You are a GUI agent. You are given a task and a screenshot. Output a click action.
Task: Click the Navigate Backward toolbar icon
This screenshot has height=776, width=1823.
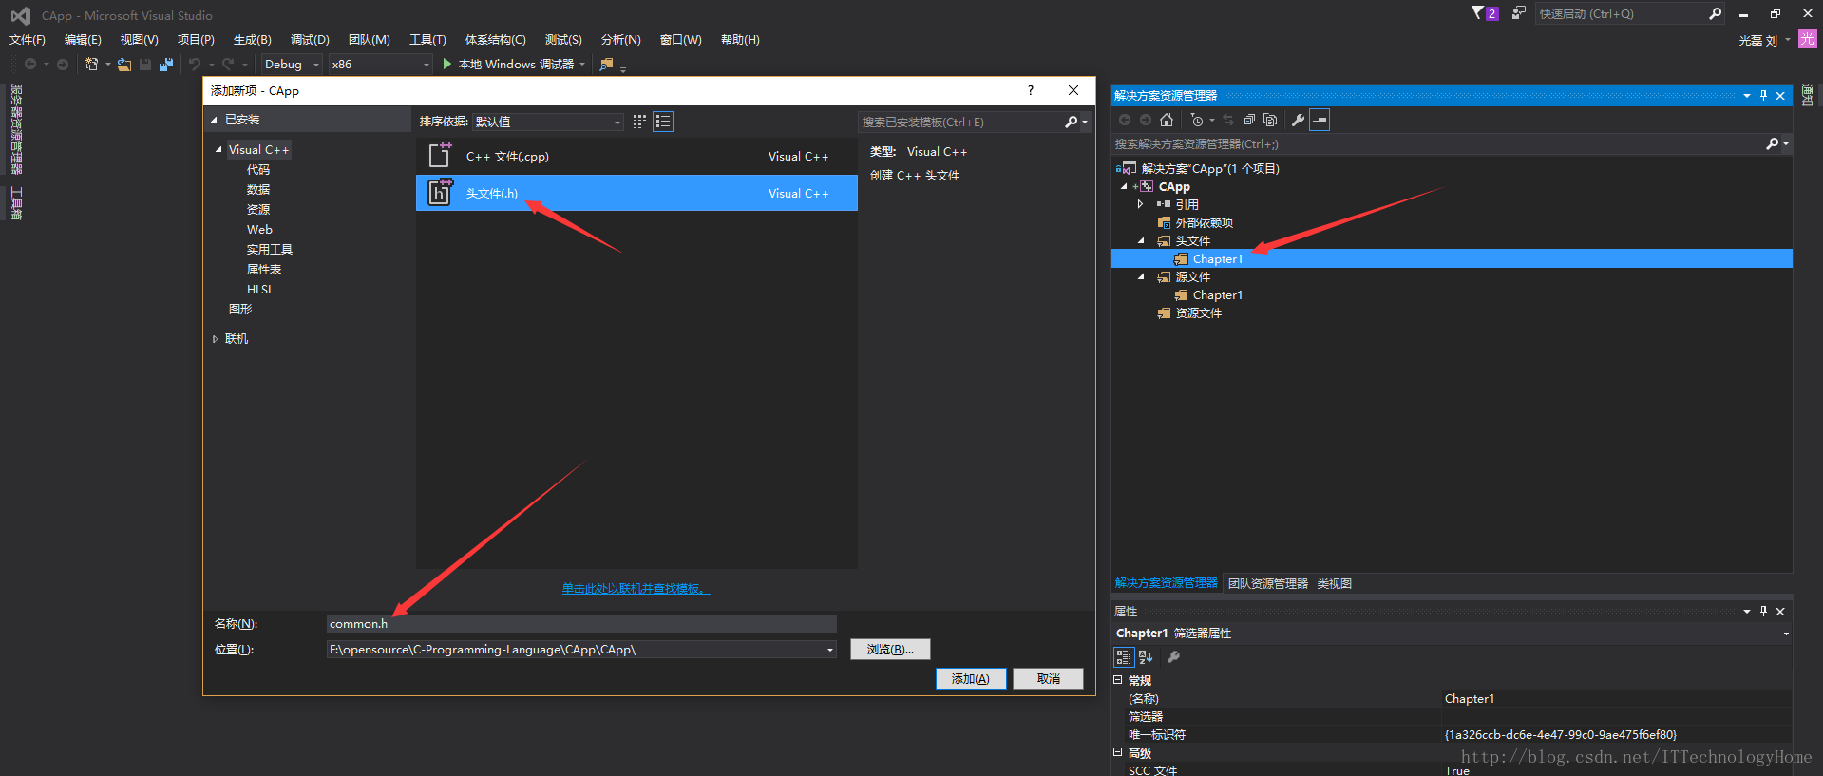coord(30,65)
